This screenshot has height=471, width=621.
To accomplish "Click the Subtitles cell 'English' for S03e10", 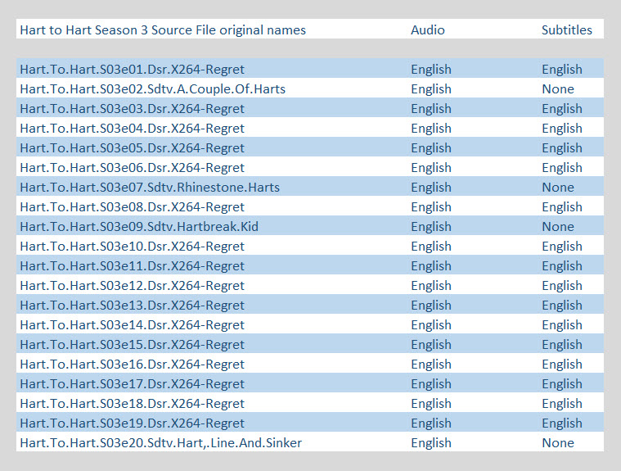I will [x=562, y=247].
